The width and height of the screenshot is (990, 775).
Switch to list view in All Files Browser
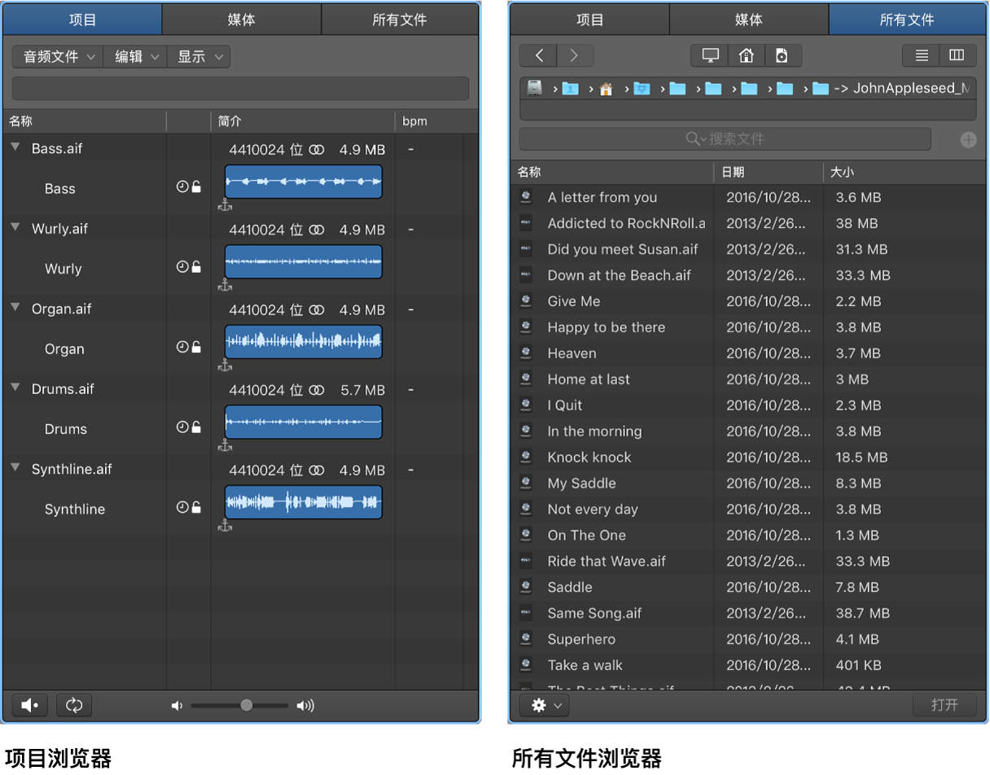(x=921, y=55)
